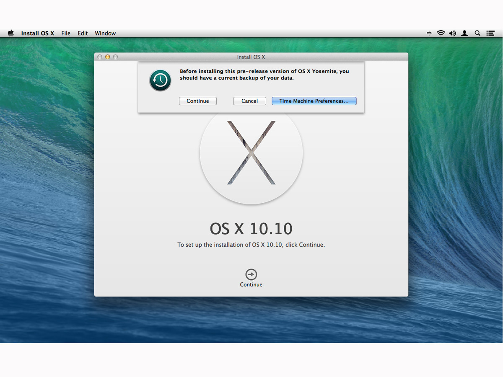Click the backup warning message text
Screen dimensions: 503x377
(264, 75)
